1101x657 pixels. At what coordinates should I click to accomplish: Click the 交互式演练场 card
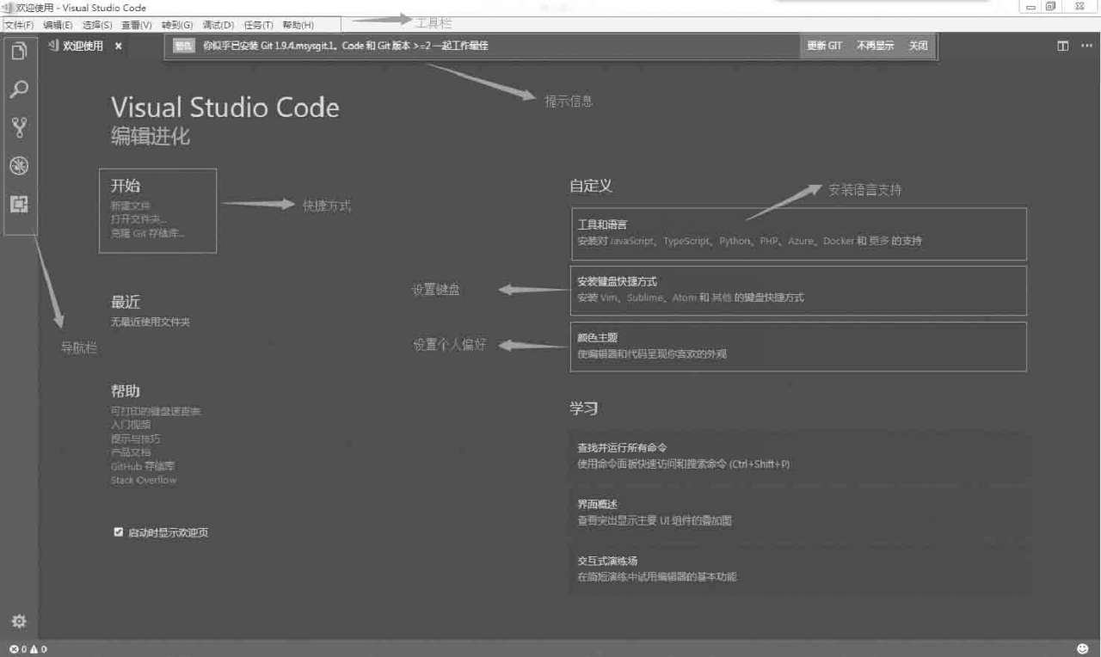[x=798, y=568]
